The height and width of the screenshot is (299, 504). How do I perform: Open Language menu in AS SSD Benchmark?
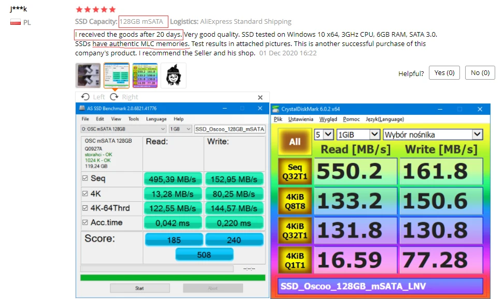coord(156,119)
